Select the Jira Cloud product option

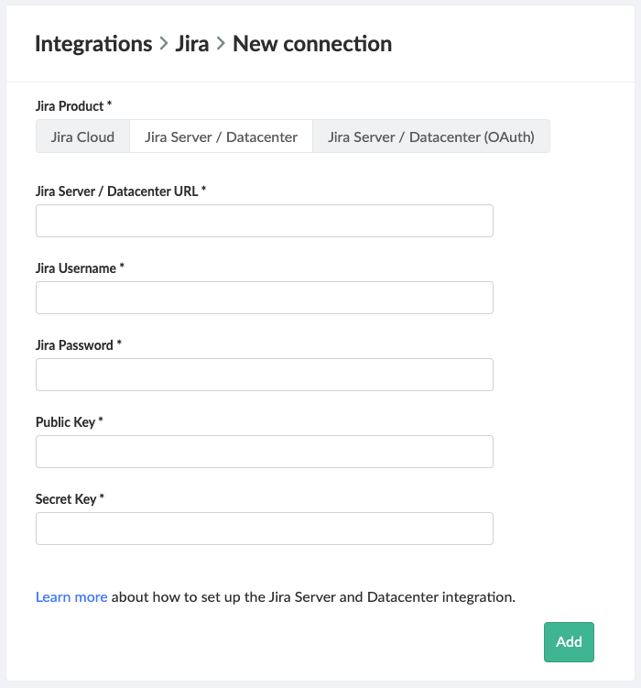tap(82, 137)
